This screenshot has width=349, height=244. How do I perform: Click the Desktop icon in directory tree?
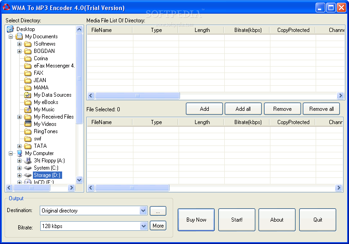pyautogui.click(x=10, y=29)
